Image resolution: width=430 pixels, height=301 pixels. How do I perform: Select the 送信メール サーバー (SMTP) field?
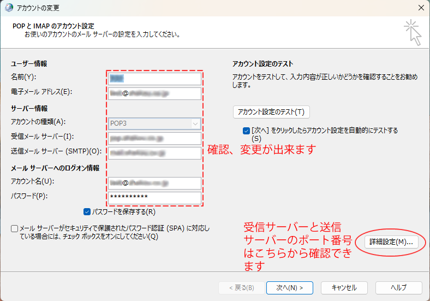click(154, 153)
